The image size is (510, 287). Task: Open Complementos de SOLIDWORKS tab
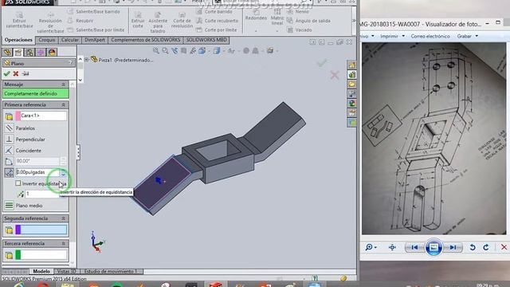[x=145, y=40]
